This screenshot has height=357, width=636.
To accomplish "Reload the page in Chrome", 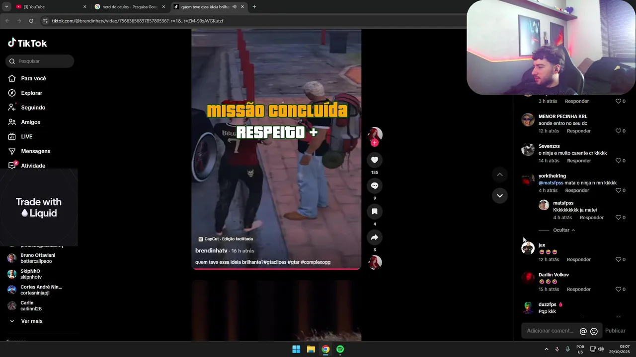I will pyautogui.click(x=31, y=21).
